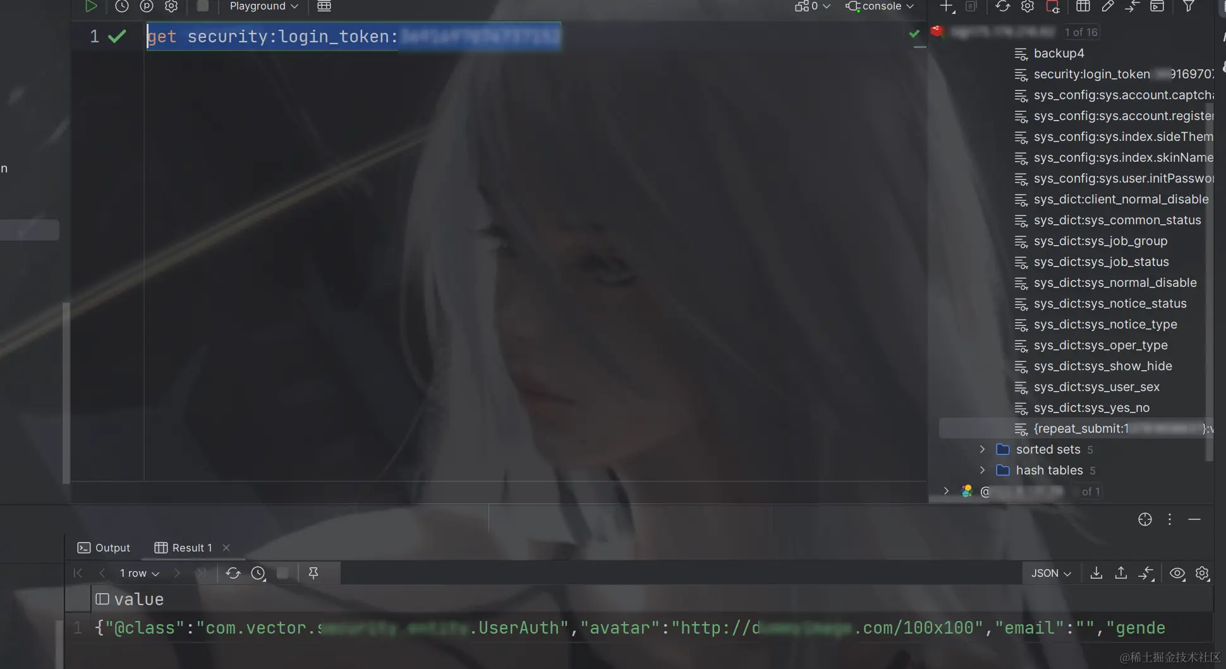Click the upload import icon in results

click(x=1121, y=573)
